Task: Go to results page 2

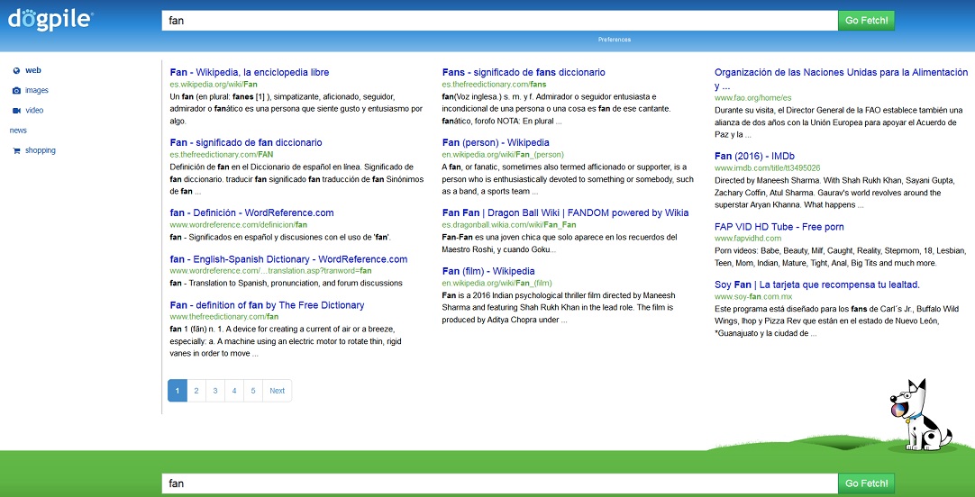Action: click(196, 391)
